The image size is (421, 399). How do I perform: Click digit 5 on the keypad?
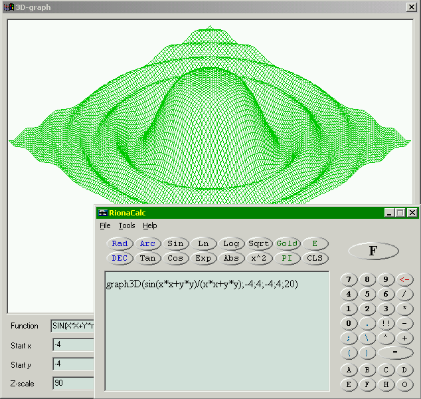tap(367, 294)
